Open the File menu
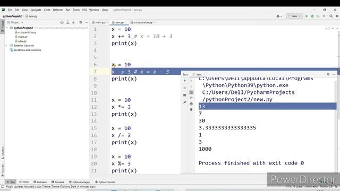Image resolution: width=340 pixels, height=191 pixels. pos(10,10)
